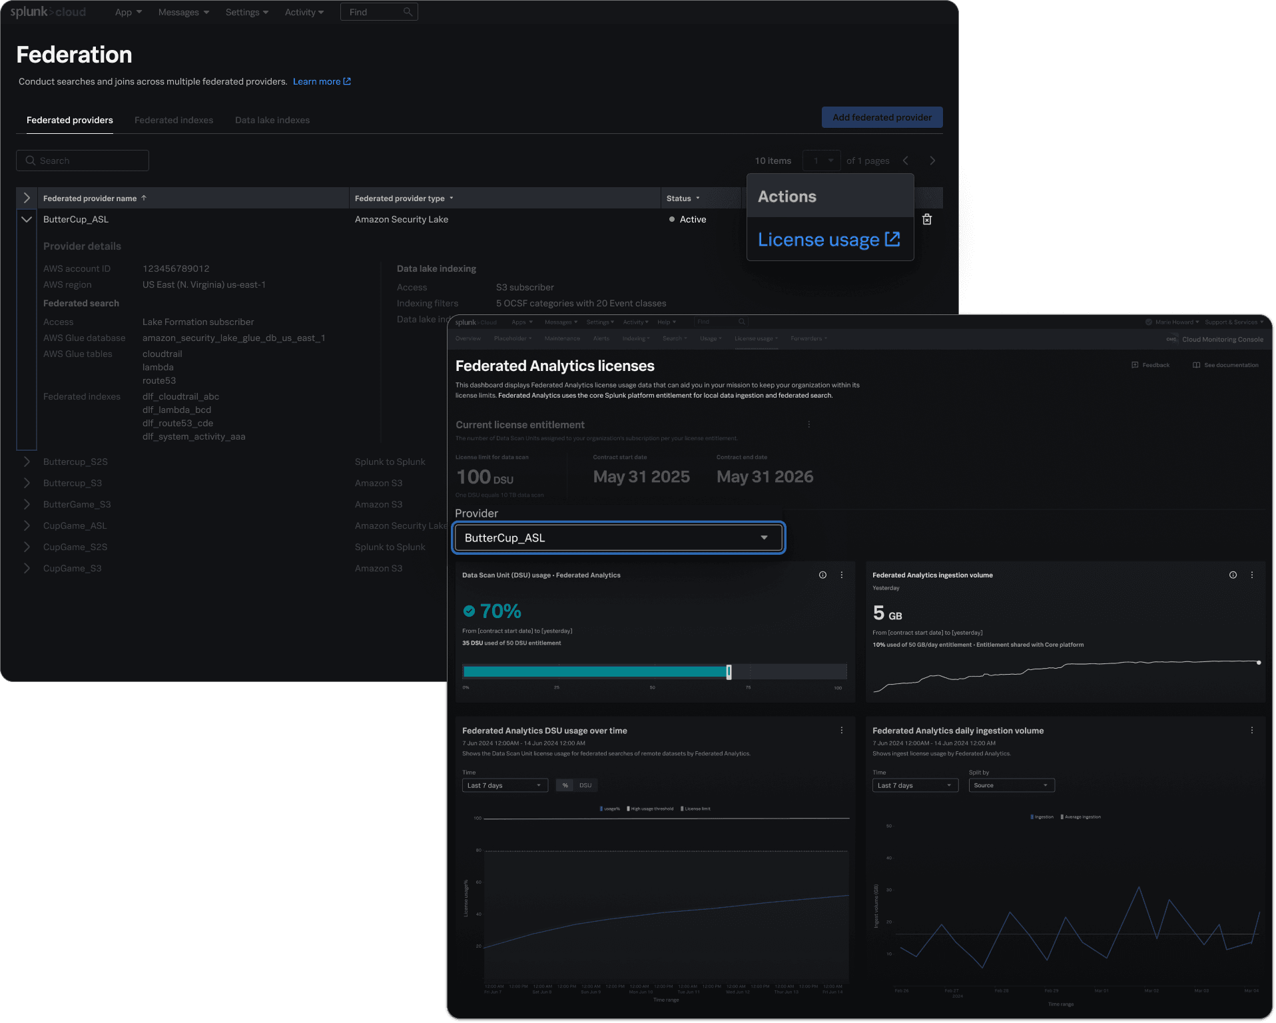This screenshot has width=1276, height=1023.
Task: Open info icon on DSU usage panel
Action: pos(822,575)
